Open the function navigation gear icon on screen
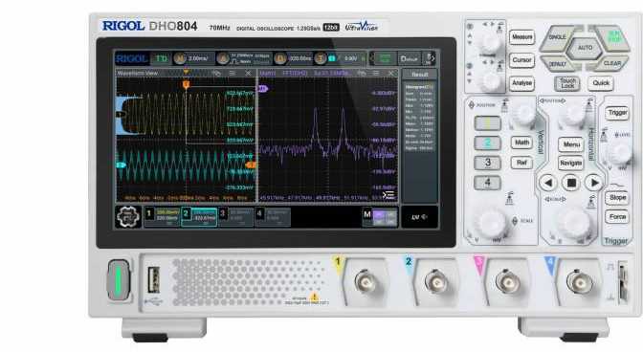643x352 pixels. pyautogui.click(x=128, y=216)
